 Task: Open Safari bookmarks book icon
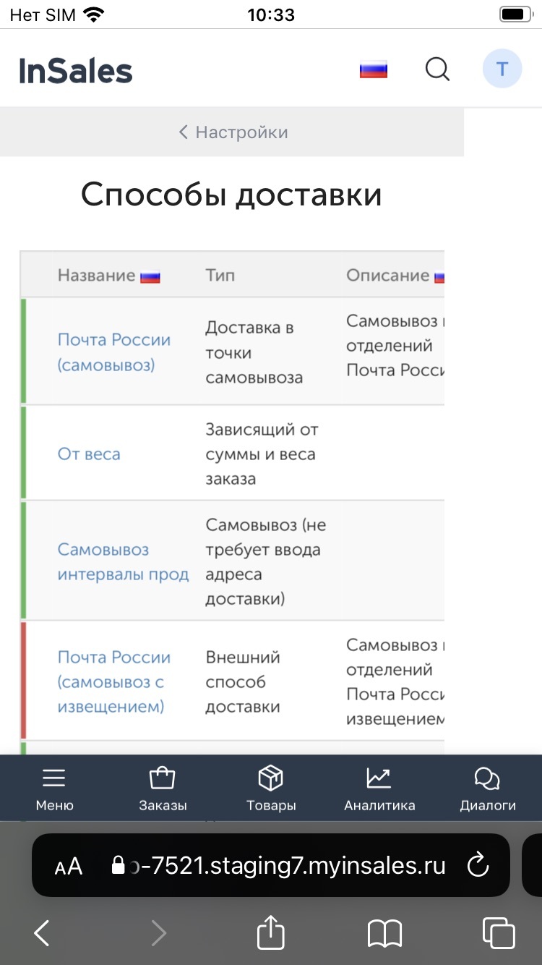click(x=384, y=933)
